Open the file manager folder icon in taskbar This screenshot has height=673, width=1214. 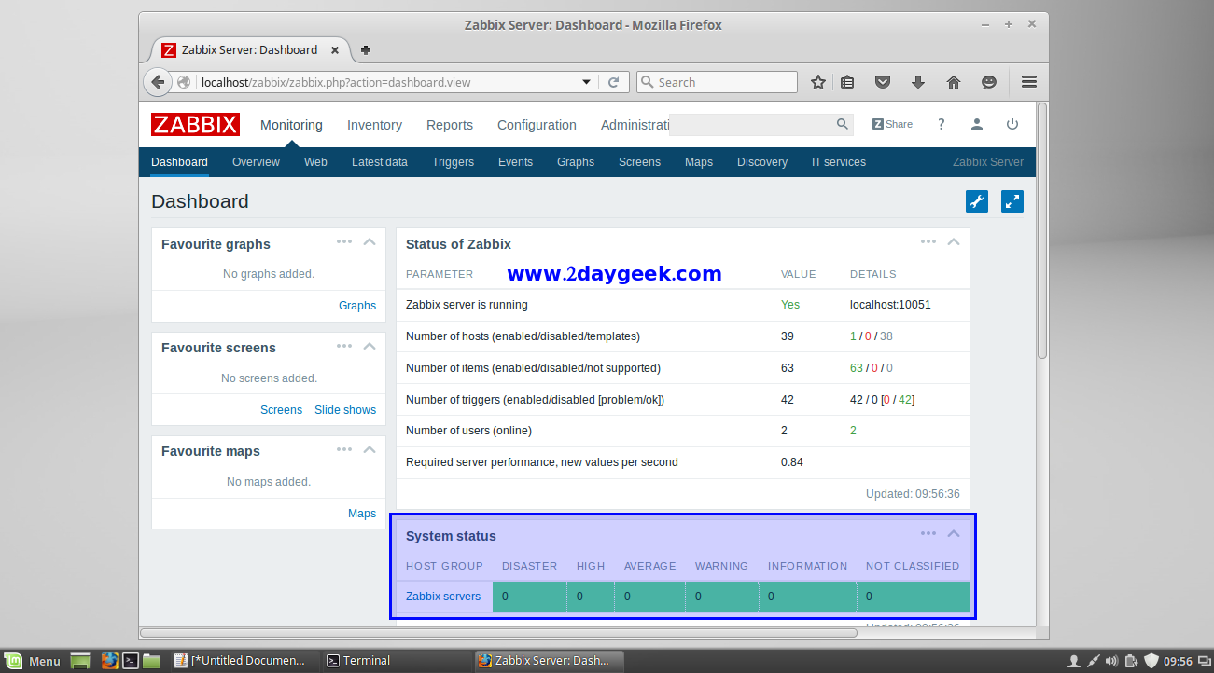point(151,661)
